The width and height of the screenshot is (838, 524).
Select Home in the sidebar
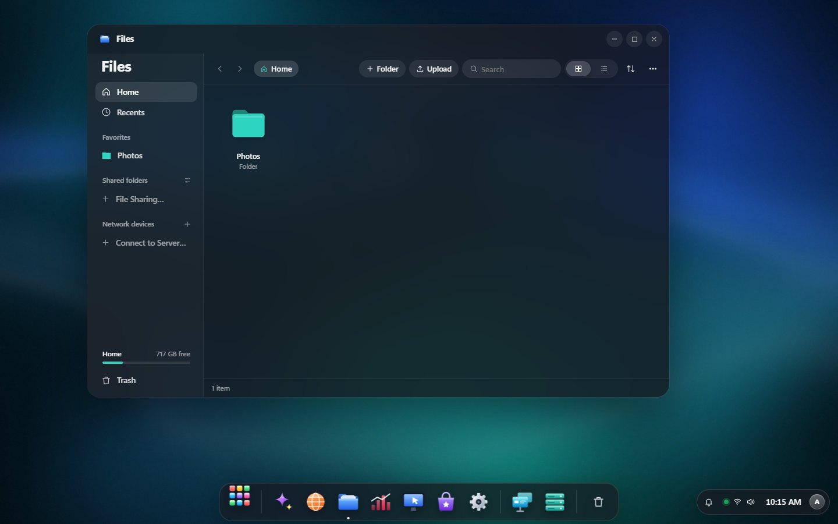click(146, 92)
